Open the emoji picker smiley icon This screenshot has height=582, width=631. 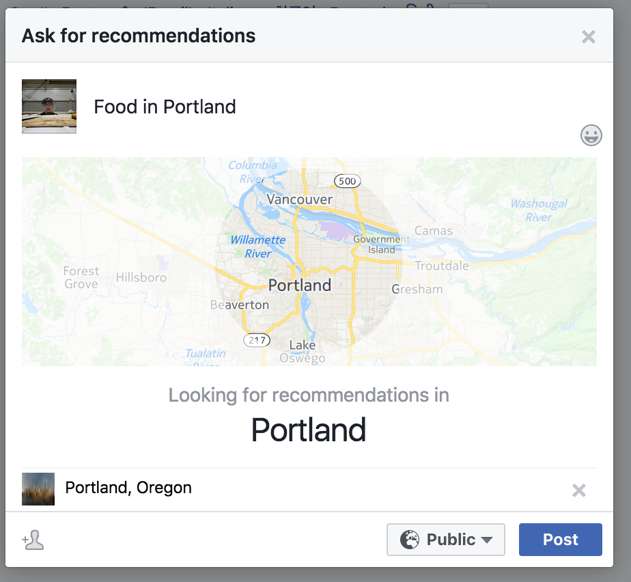[x=591, y=135]
